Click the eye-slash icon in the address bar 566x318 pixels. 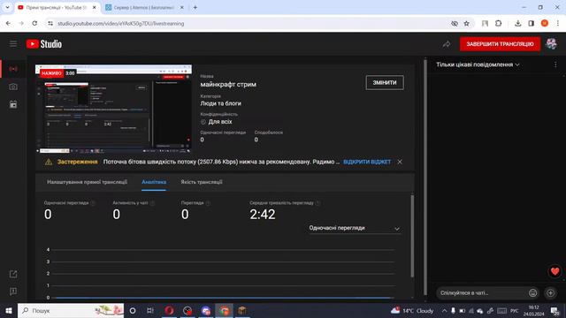click(x=455, y=24)
